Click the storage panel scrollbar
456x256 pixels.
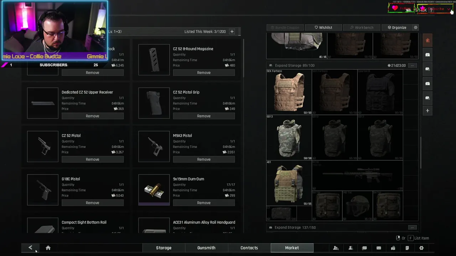click(421, 153)
